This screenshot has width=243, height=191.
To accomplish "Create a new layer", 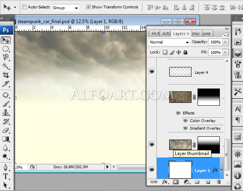I will (208, 182).
